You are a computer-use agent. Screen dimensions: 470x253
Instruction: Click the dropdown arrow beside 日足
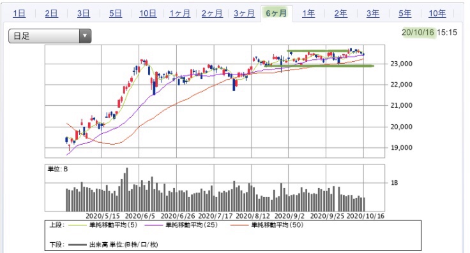click(85, 36)
